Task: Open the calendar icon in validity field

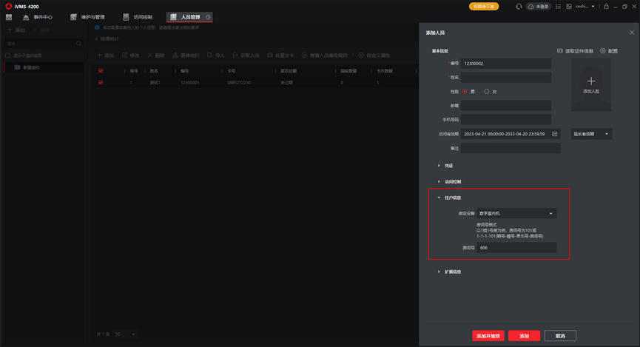Action: click(x=555, y=134)
